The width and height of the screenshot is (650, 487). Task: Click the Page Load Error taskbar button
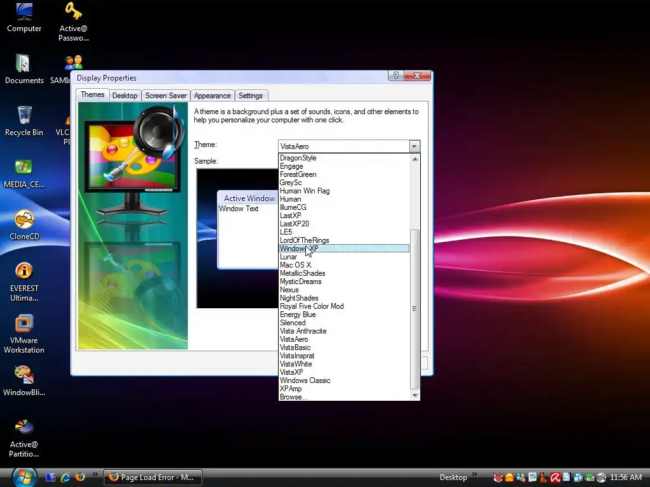152,477
